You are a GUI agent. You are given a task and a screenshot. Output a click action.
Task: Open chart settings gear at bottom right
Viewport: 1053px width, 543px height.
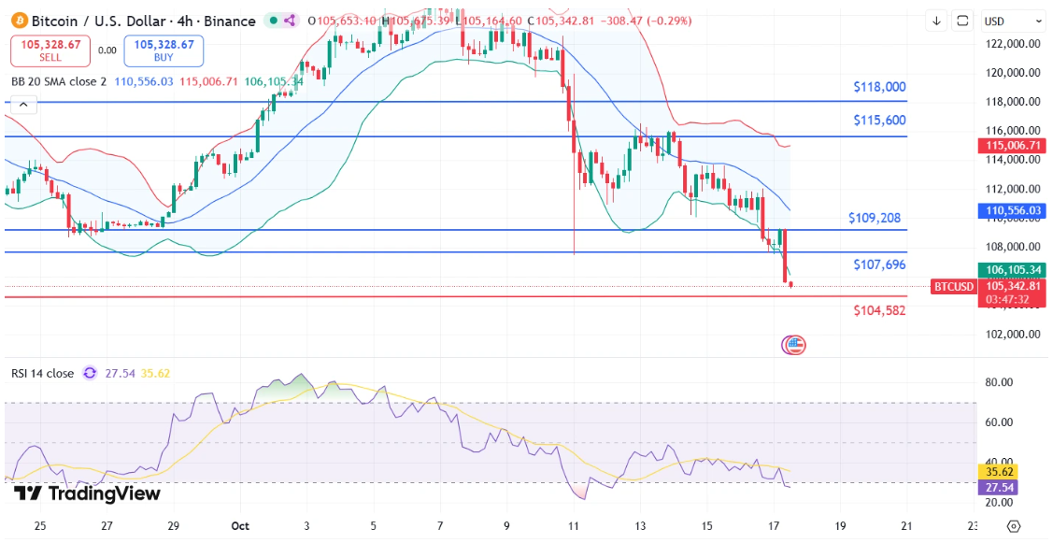click(x=1014, y=525)
